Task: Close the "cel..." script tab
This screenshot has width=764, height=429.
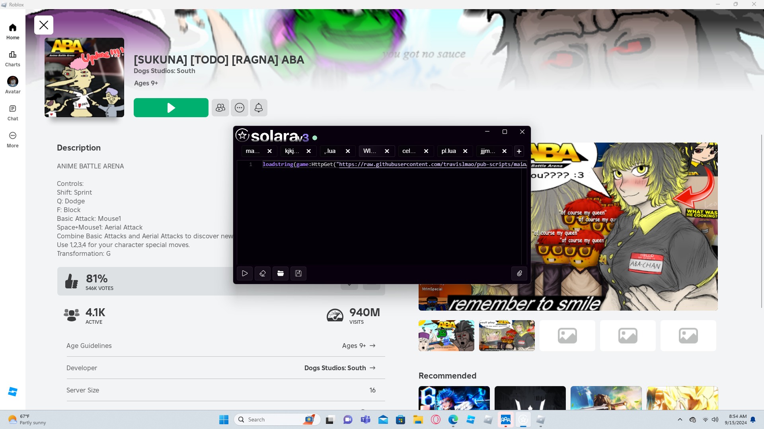Action: click(426, 151)
